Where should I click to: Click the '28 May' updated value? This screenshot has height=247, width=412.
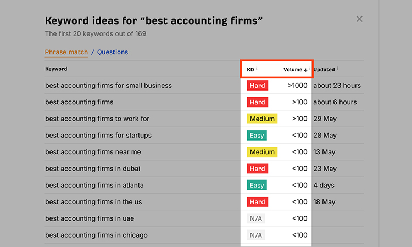point(325,136)
